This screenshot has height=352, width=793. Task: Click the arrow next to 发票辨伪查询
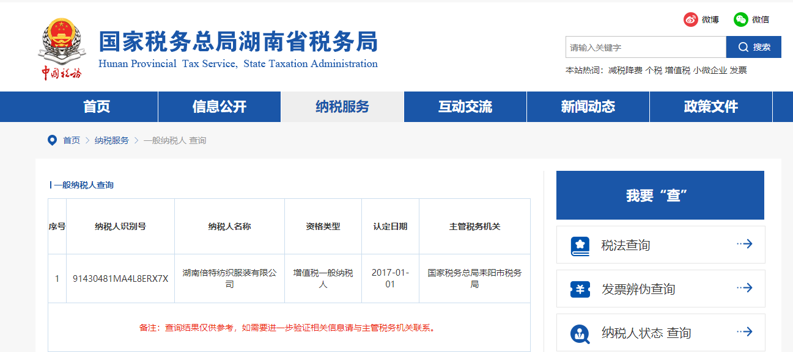coord(744,288)
